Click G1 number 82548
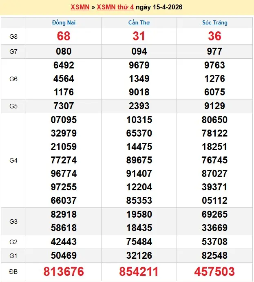This screenshot has height=282, width=254. pos(214,256)
